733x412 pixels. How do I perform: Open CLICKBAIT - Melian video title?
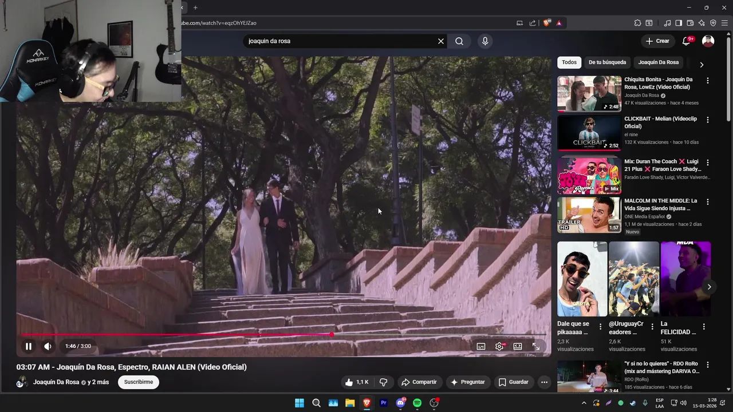660,122
